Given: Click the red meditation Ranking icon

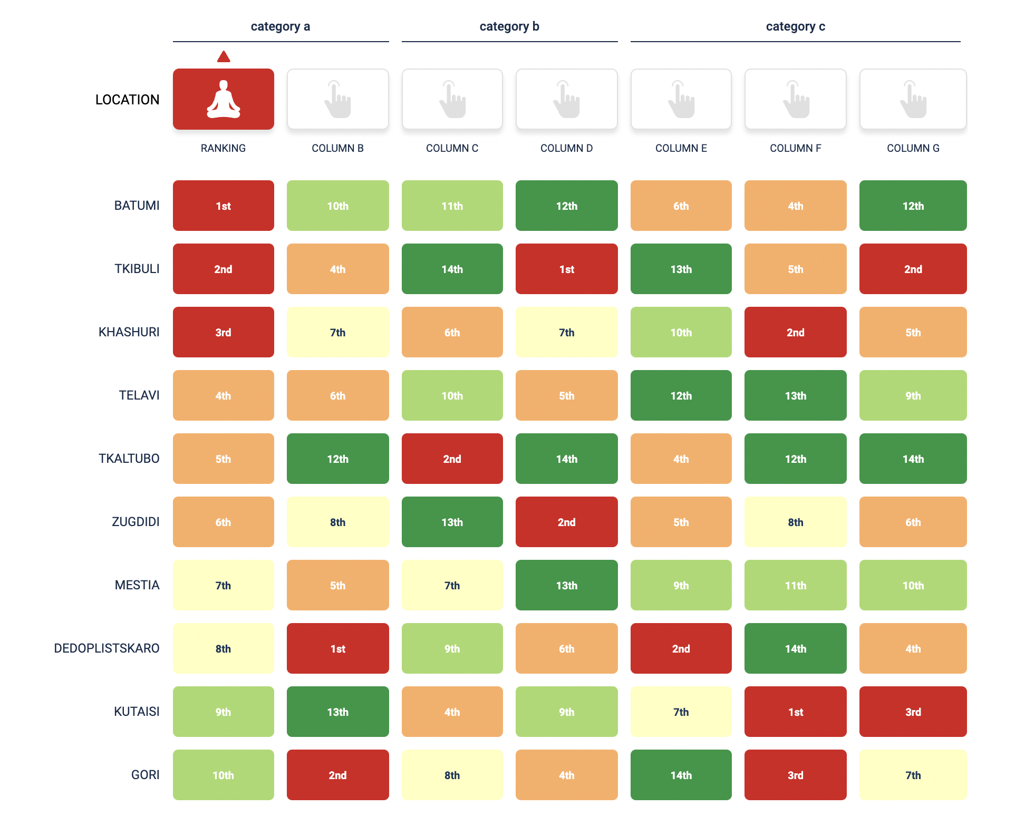Looking at the screenshot, I should click(223, 99).
